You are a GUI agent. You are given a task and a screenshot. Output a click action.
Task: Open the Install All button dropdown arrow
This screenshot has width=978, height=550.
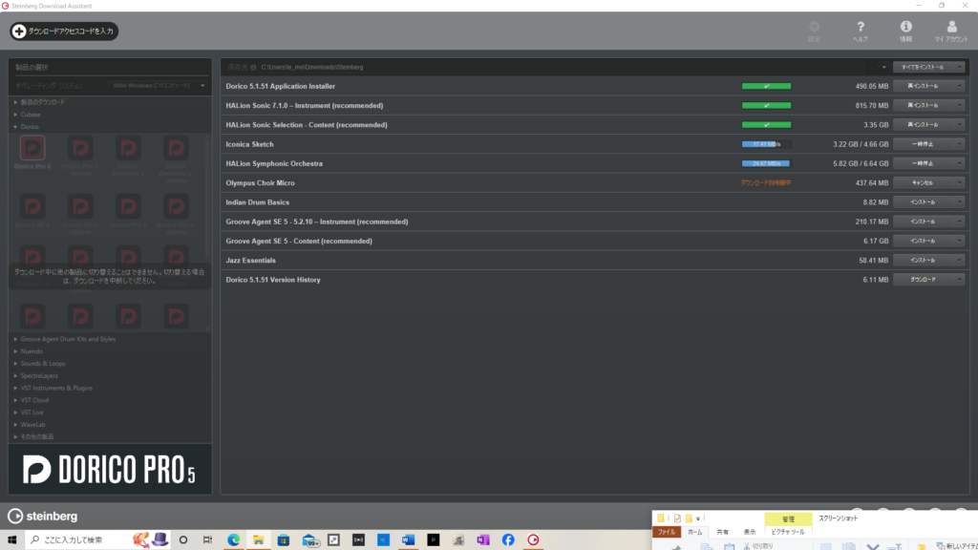pyautogui.click(x=959, y=68)
